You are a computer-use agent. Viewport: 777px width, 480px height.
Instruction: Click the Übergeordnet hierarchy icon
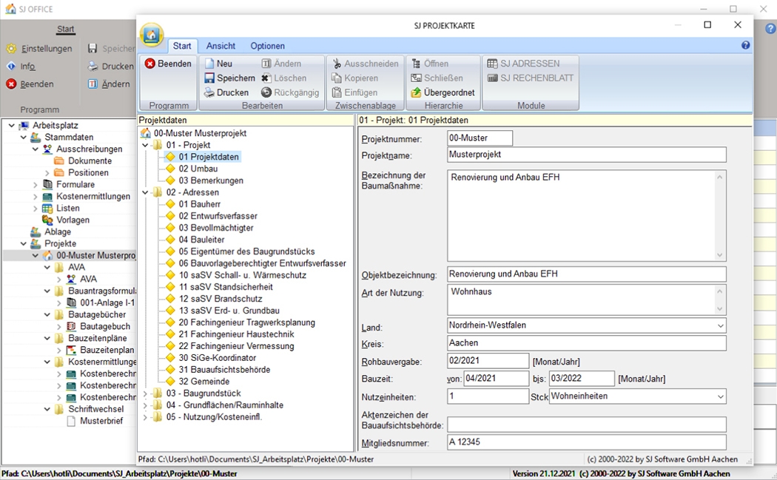(x=417, y=93)
